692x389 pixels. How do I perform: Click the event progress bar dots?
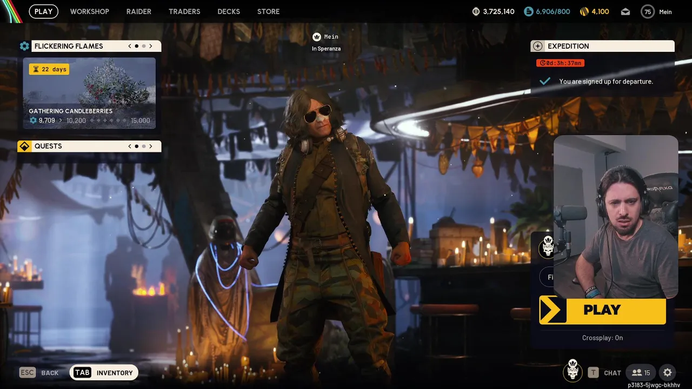[108, 120]
